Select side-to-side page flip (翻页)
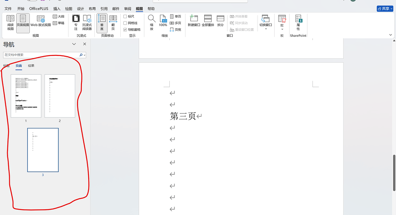This screenshot has height=215, width=396. click(x=113, y=23)
